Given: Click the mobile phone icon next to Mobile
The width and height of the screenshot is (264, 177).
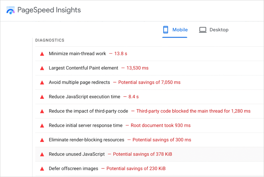Looking at the screenshot, I should click(165, 30).
